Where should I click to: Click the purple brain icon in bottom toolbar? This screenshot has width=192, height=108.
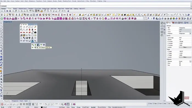click(x=74, y=104)
